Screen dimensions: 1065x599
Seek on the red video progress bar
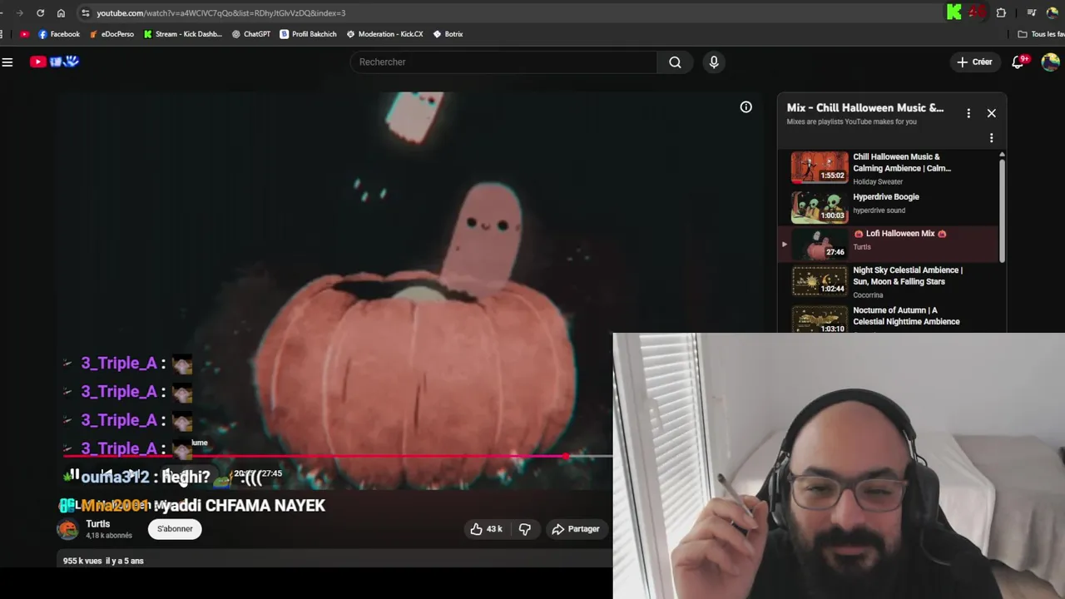[338, 456]
